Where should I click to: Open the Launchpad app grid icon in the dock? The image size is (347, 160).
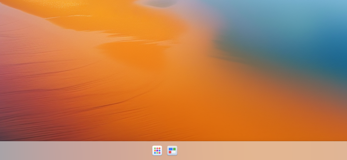(157, 151)
